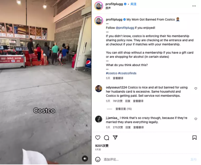
Task: Like odysseus1224's comment heart
Action: point(196,88)
